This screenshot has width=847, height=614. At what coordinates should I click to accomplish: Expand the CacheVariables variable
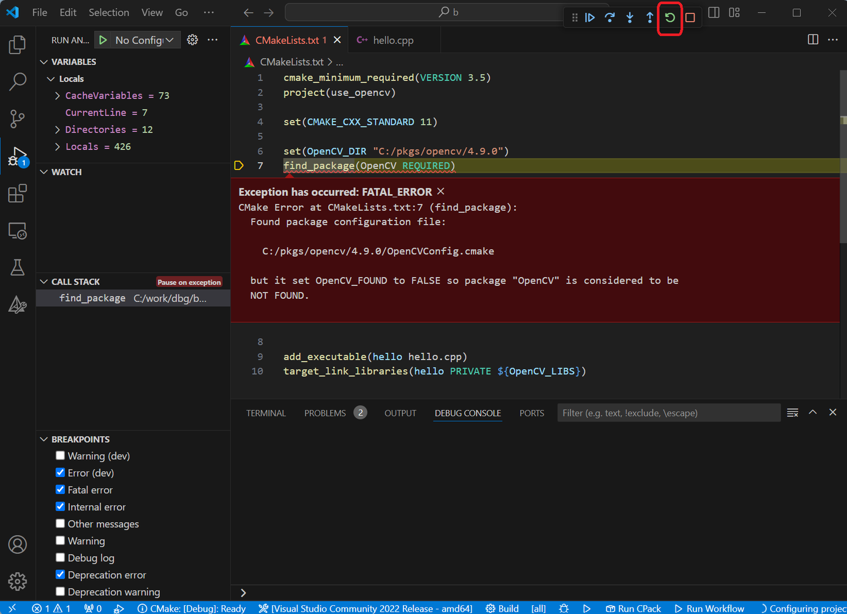pyautogui.click(x=56, y=95)
